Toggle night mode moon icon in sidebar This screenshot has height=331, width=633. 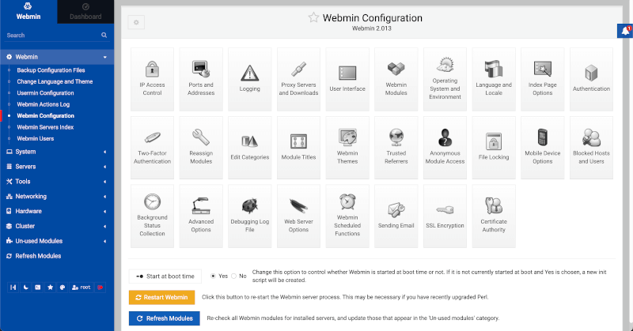pyautogui.click(x=25, y=288)
